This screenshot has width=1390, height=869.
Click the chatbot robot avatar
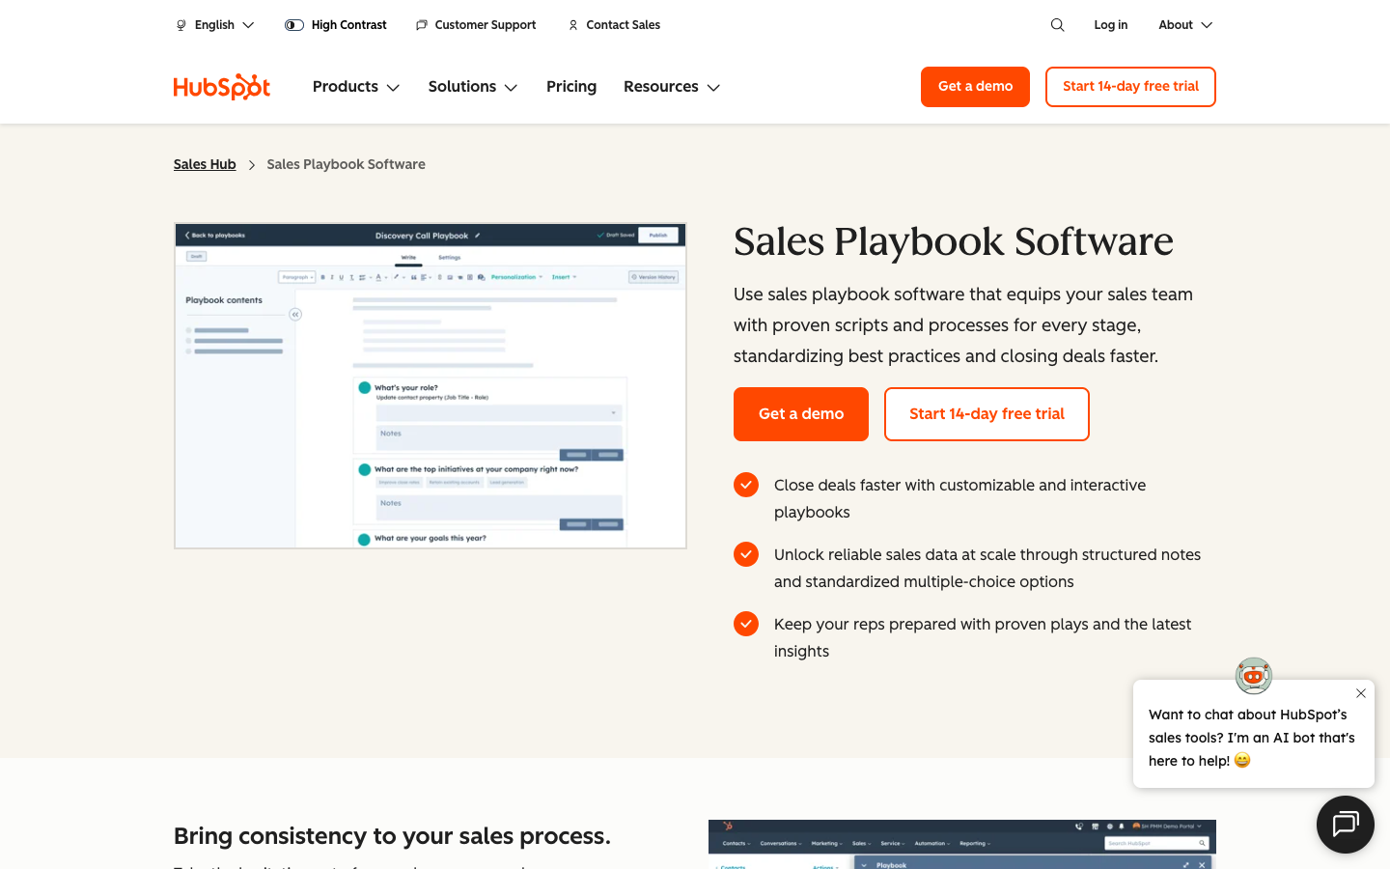tap(1254, 676)
